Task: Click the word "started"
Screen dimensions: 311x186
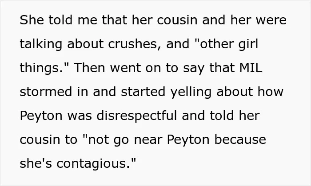Action: pos(143,92)
